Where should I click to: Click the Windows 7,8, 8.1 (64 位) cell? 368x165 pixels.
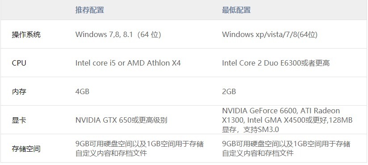(118, 34)
